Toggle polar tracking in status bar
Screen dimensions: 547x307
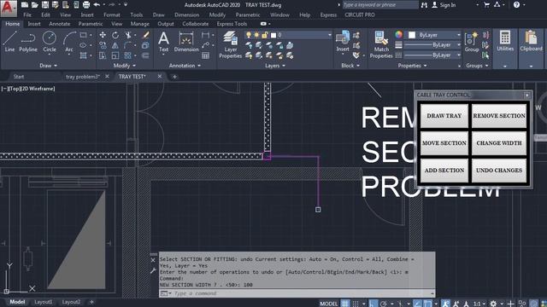(384, 304)
